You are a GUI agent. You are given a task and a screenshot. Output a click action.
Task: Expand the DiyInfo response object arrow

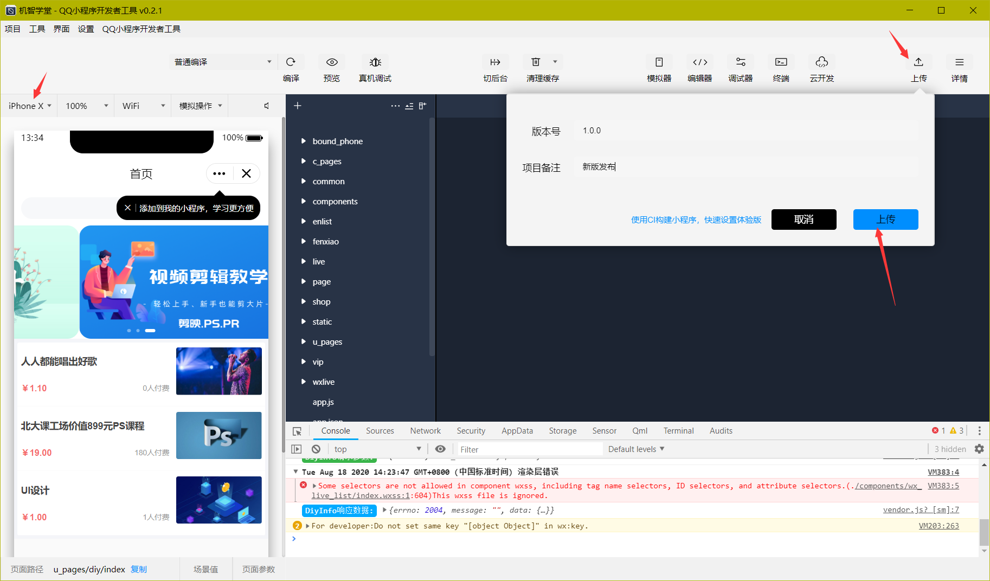(384, 509)
